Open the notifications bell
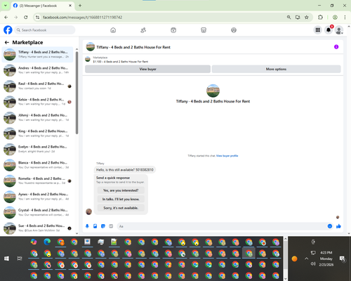 point(329,30)
